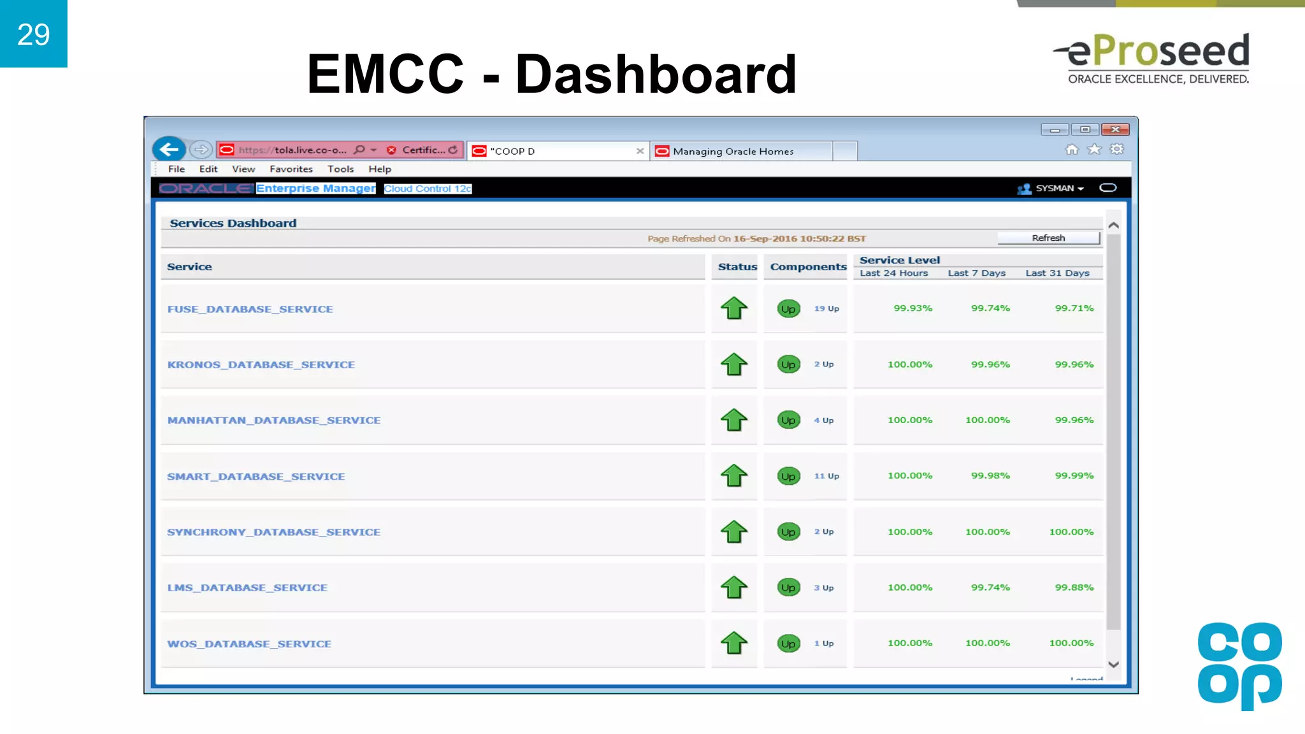This screenshot has width=1305, height=734.
Task: Open the SYSMAN user dropdown
Action: pyautogui.click(x=1060, y=189)
